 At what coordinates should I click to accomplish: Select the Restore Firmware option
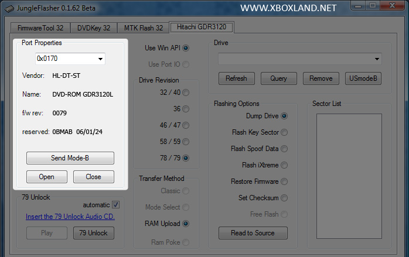point(284,181)
